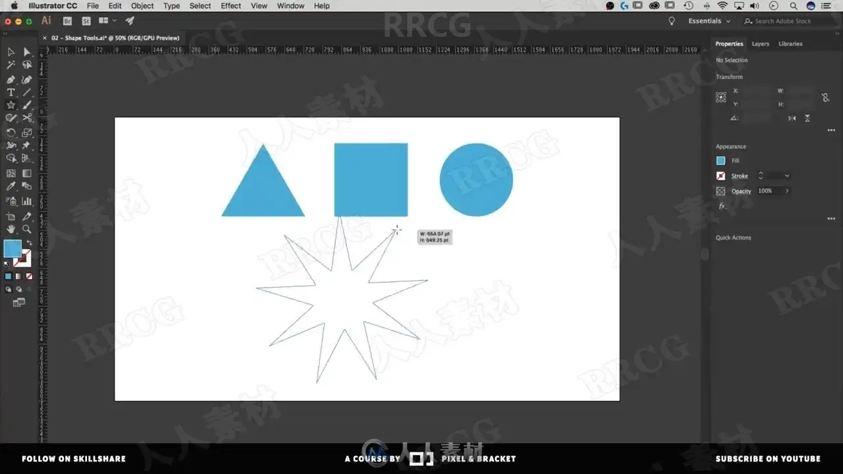Enable Draw Behind mode
843x474 pixels.
click(x=19, y=289)
